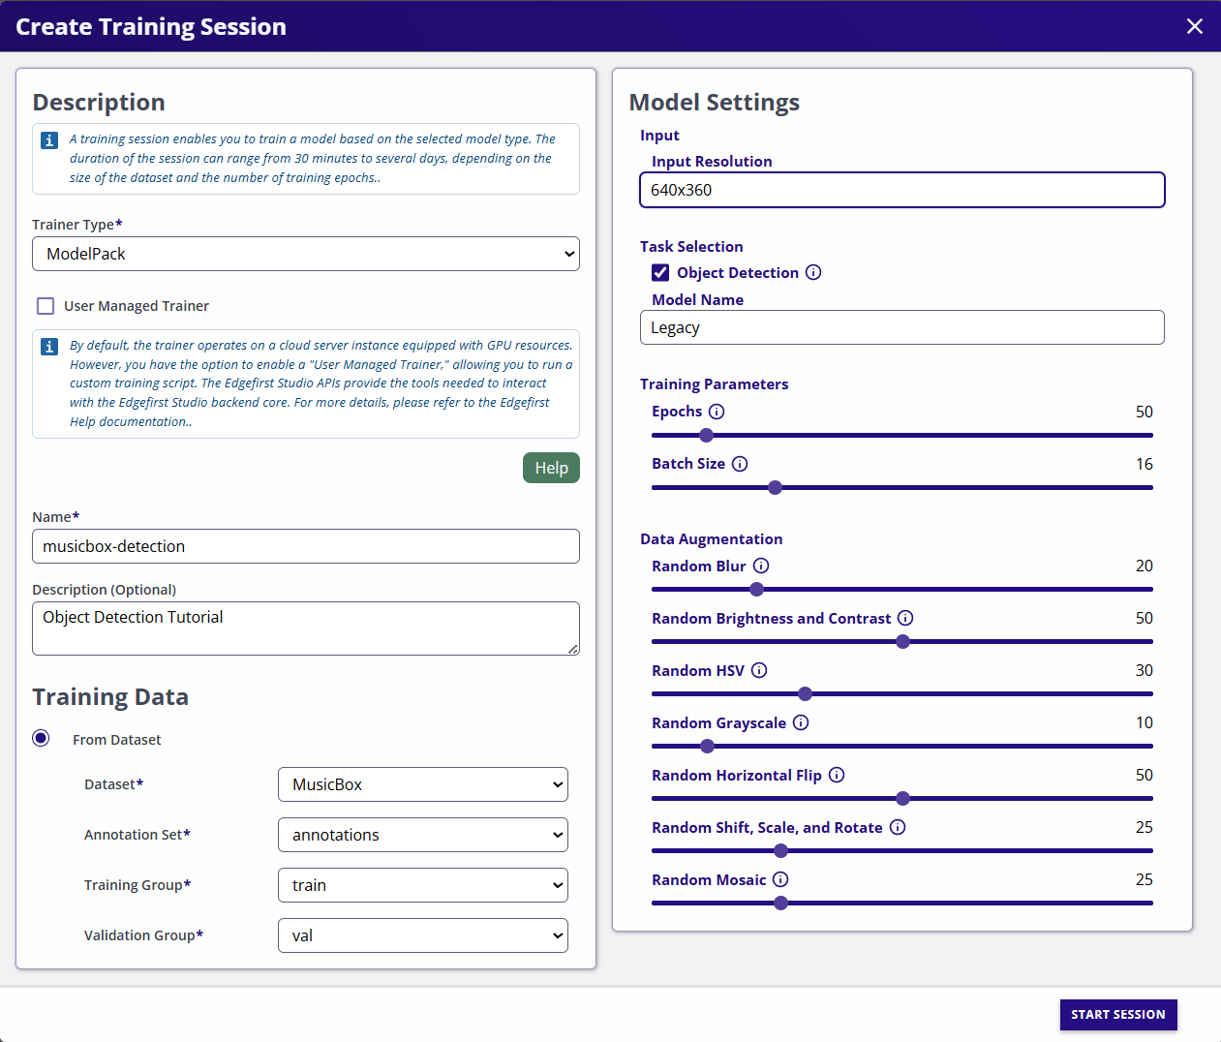The width and height of the screenshot is (1221, 1042).
Task: Click the info icon next to Epochs
Action: coord(717,412)
